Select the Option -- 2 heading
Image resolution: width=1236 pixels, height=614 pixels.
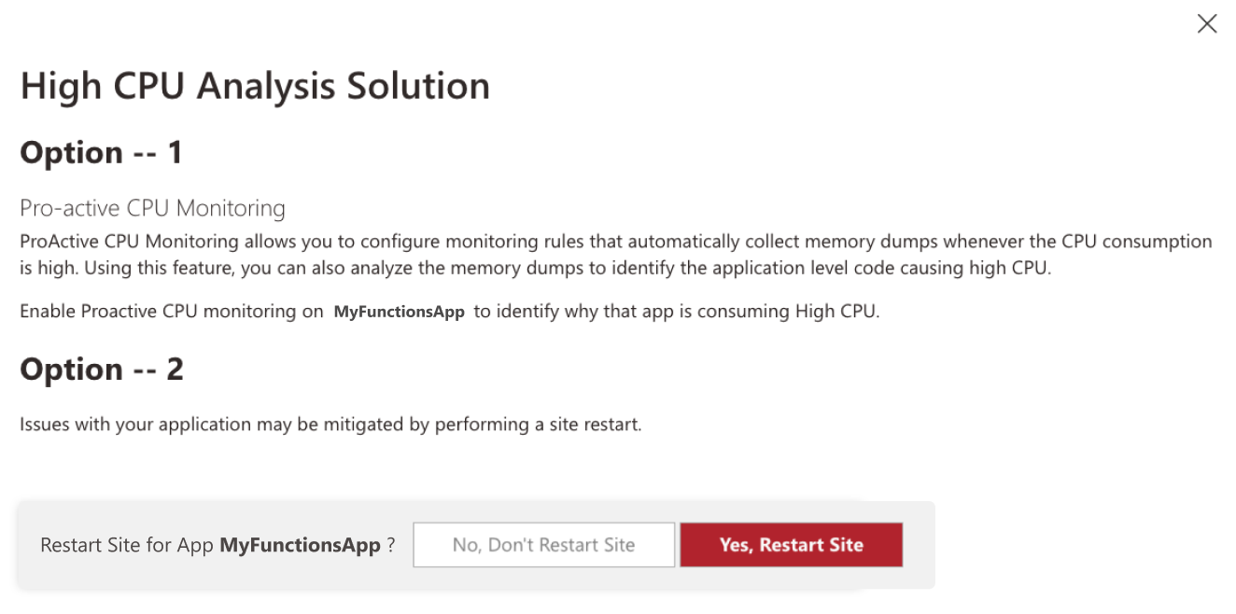pyautogui.click(x=100, y=369)
